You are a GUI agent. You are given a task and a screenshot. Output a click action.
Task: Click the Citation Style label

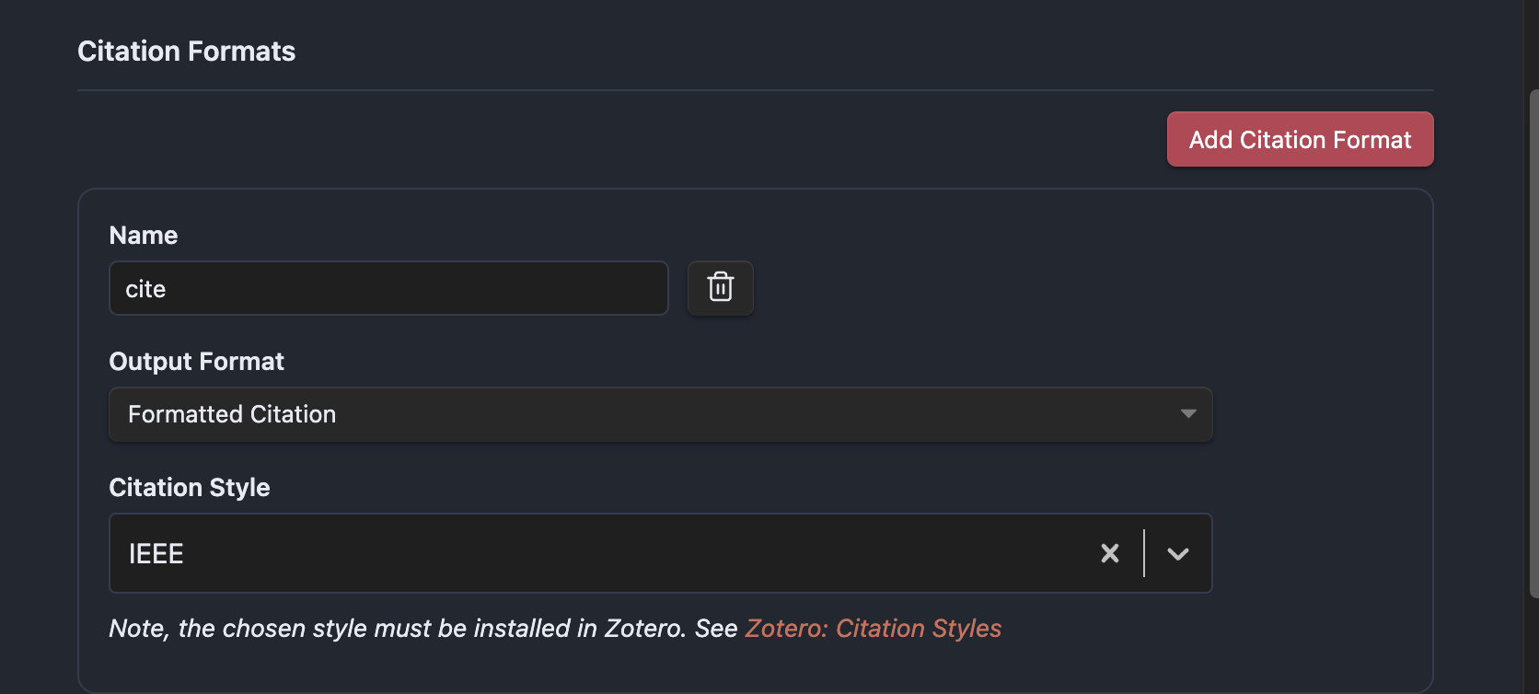click(190, 488)
